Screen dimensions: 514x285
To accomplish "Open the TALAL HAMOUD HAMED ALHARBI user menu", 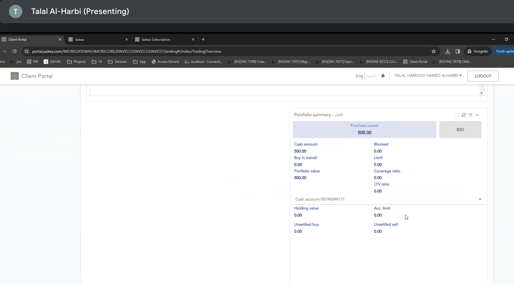I will (428, 76).
